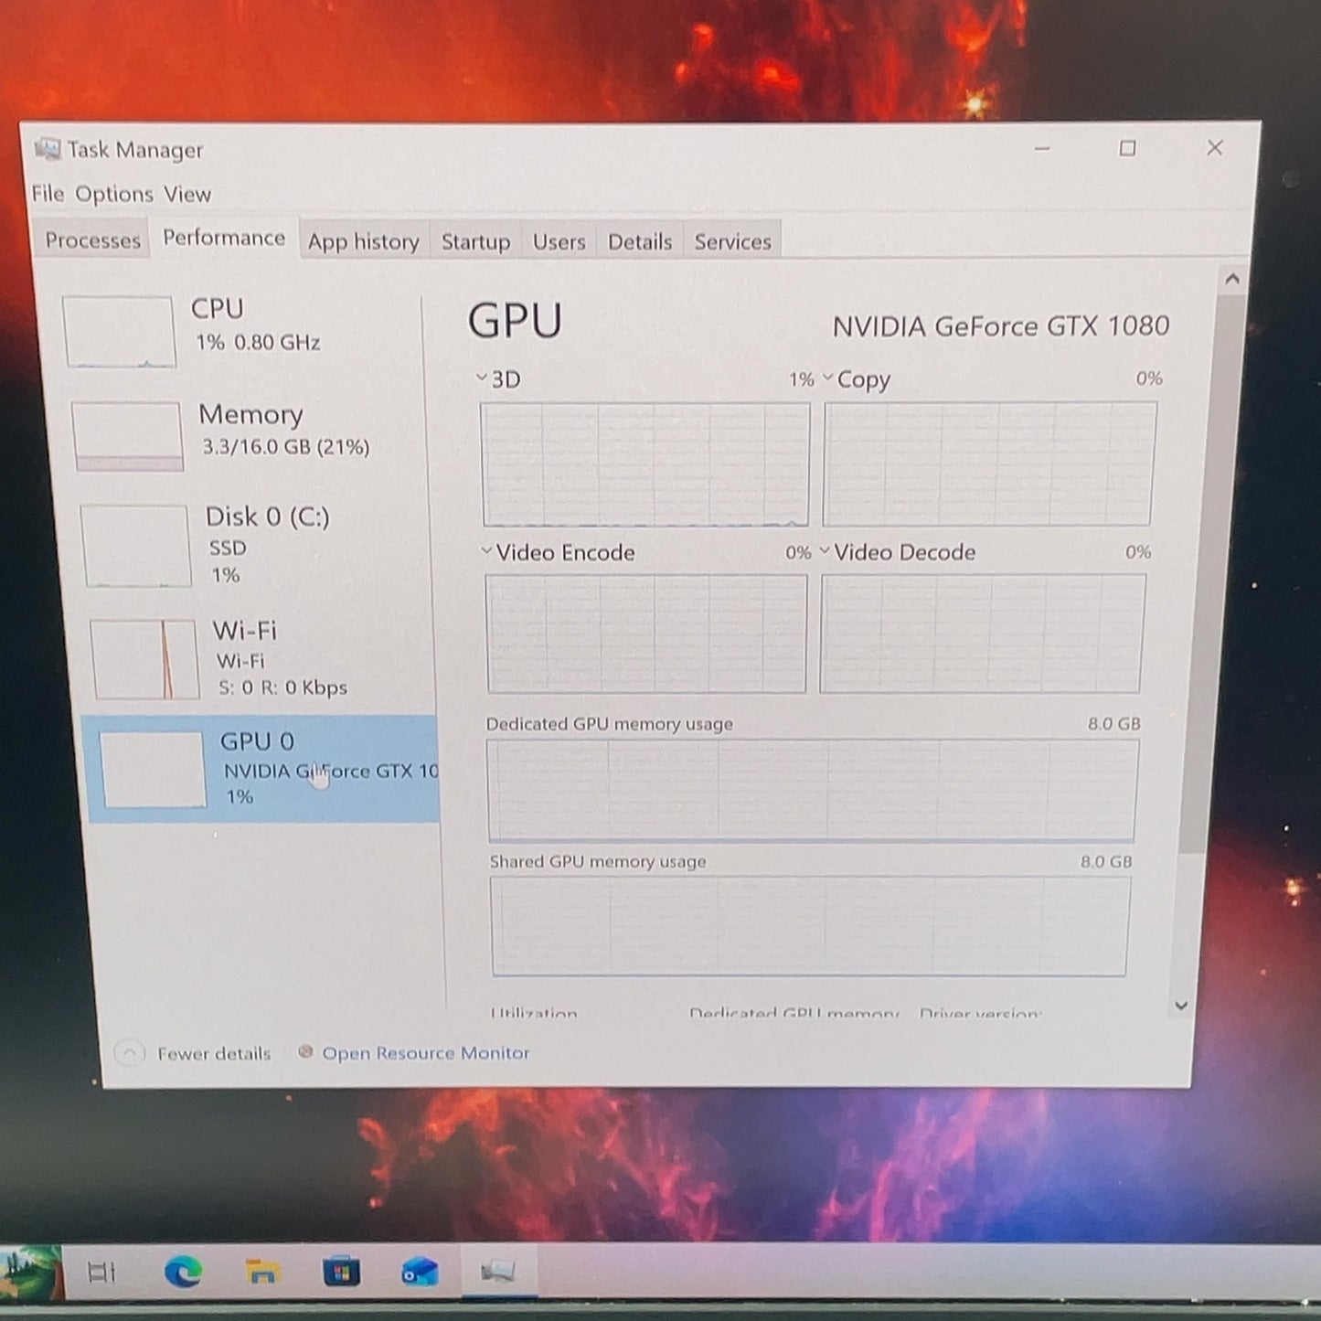1321x1321 pixels.
Task: Select CPU in the performance sidebar
Action: point(240,331)
